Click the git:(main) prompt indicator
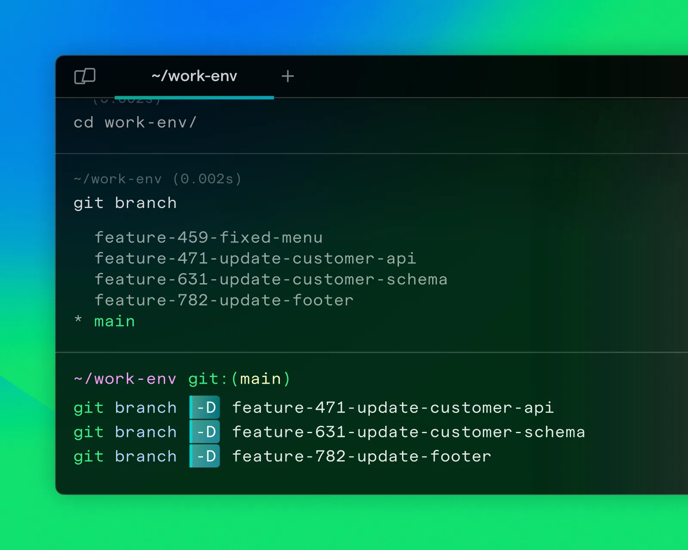Image resolution: width=688 pixels, height=550 pixels. click(x=239, y=379)
